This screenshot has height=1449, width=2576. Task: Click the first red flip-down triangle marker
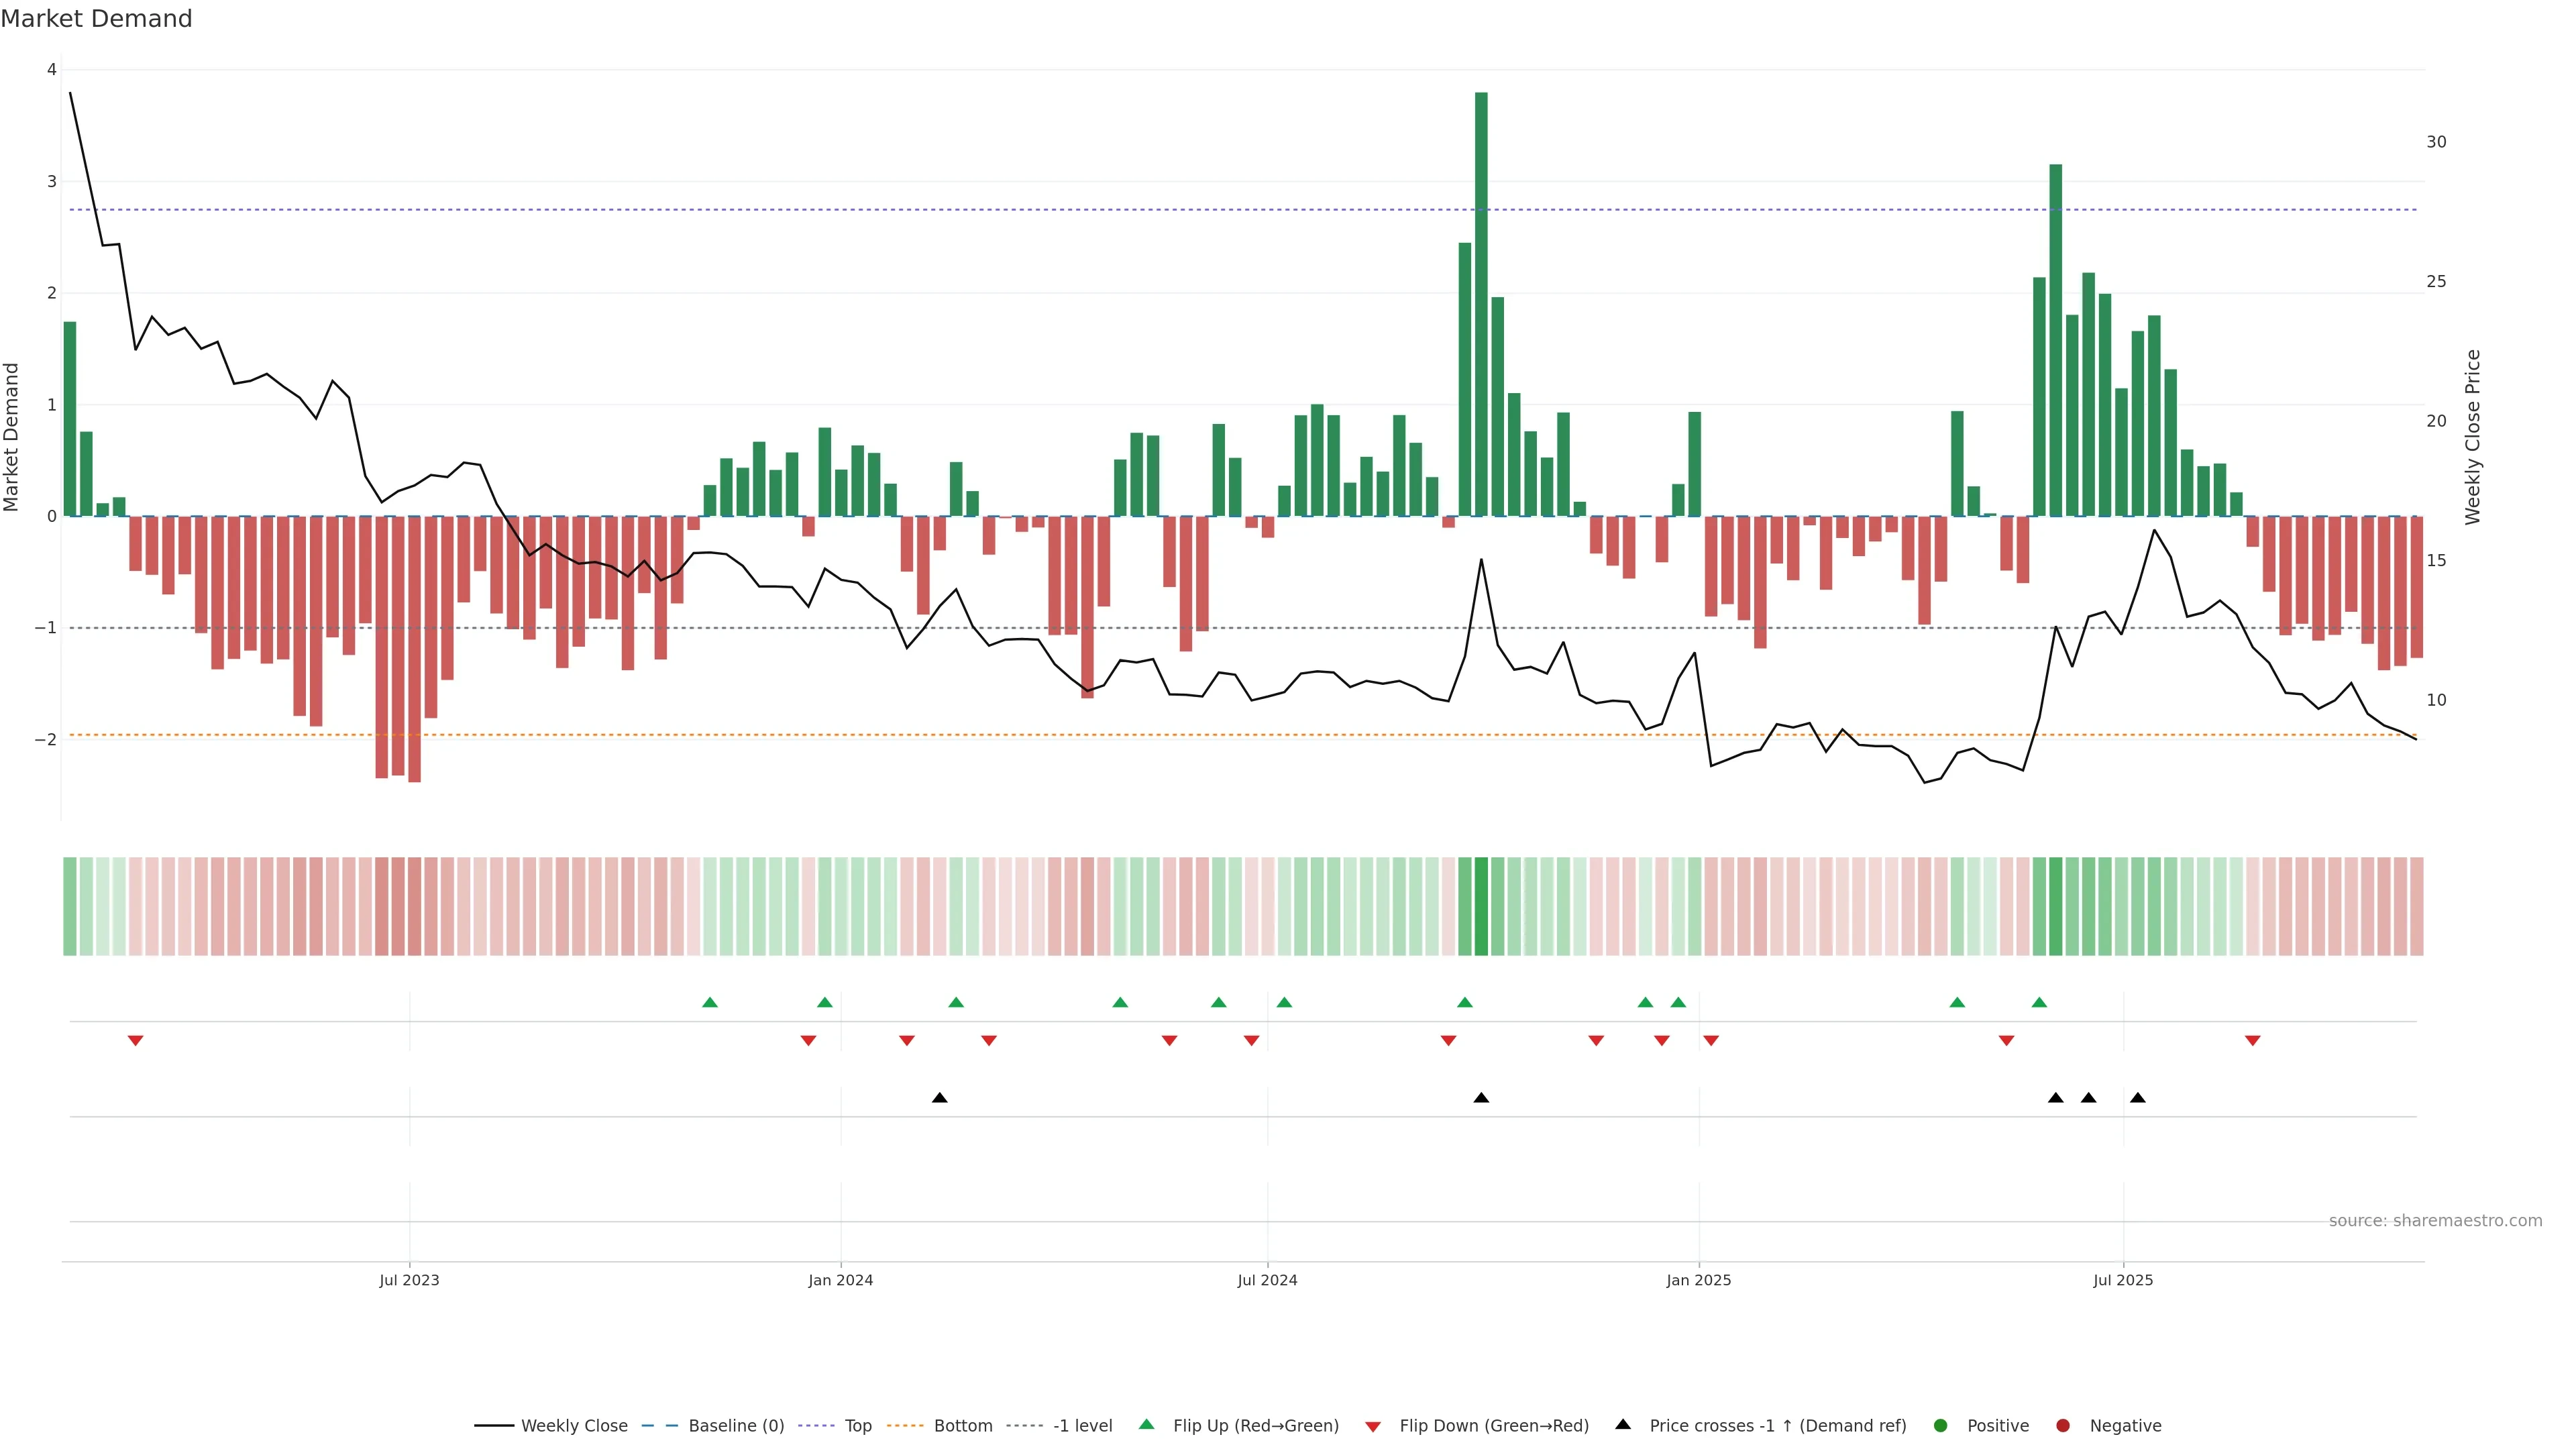coord(136,1041)
